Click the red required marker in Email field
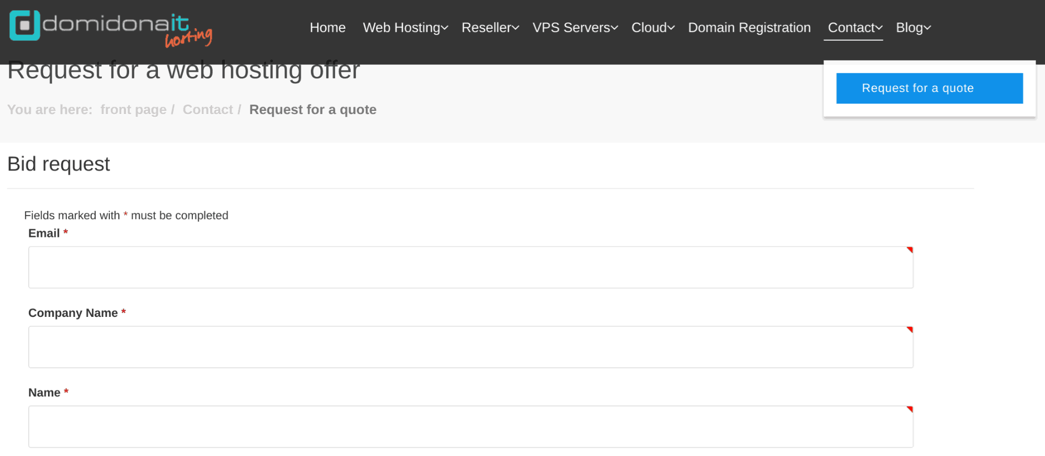The height and width of the screenshot is (456, 1045). pyautogui.click(x=910, y=250)
